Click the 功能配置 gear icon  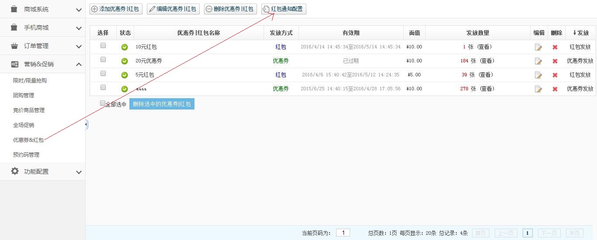point(15,171)
